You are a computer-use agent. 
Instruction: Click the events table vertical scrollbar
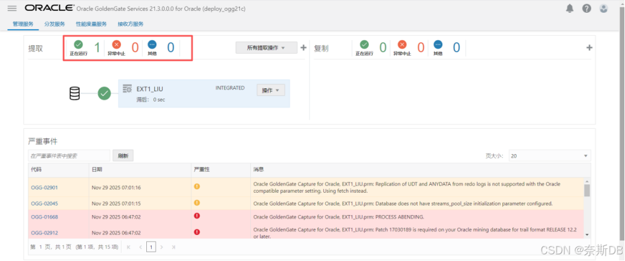[x=587, y=191]
